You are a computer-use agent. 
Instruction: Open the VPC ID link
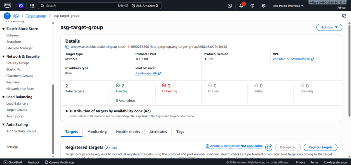coord(291,59)
